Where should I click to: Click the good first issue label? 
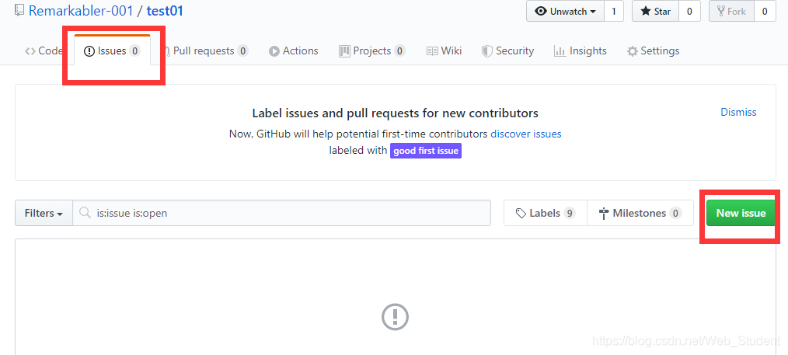point(426,151)
